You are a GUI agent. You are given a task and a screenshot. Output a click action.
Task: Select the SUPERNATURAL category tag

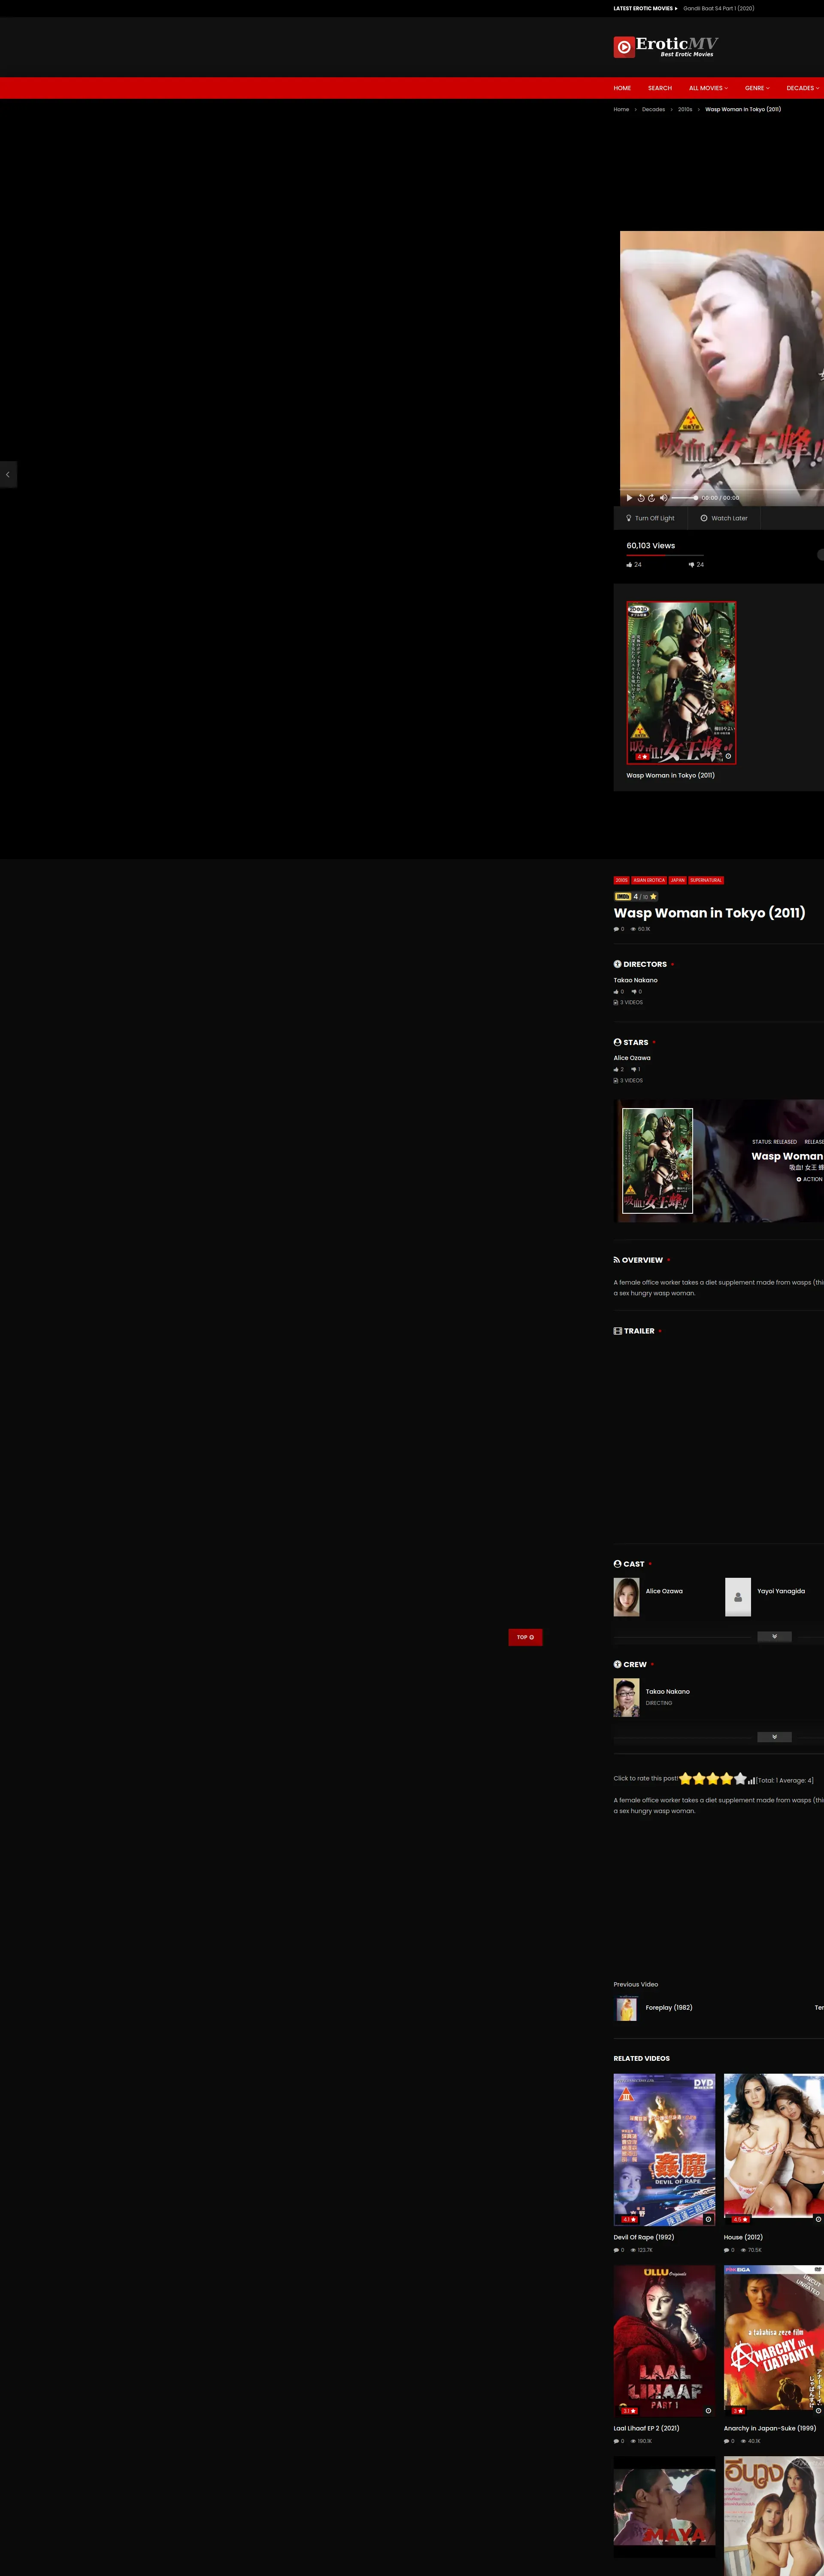click(x=706, y=880)
